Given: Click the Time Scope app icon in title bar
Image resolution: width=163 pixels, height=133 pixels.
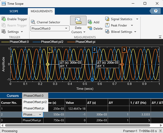Looking at the screenshot, I should (4, 4).
